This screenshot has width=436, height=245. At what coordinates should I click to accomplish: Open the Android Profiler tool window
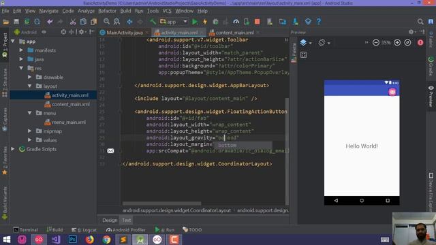[x=126, y=230]
